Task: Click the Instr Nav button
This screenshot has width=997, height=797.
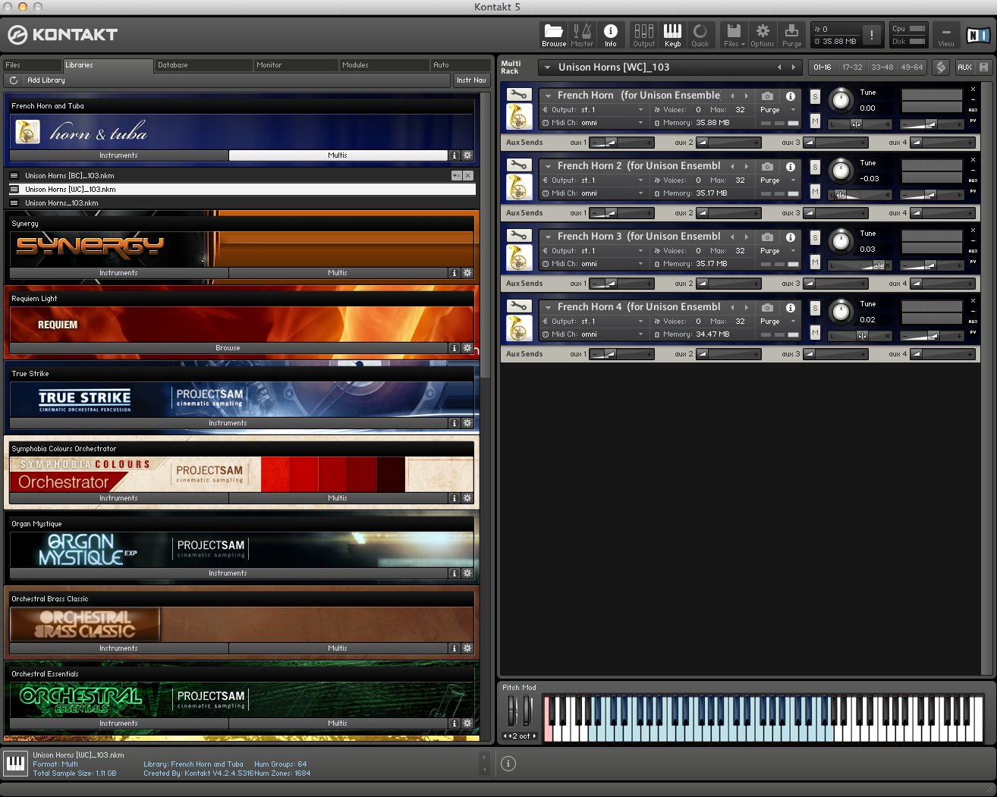Action: coord(471,80)
